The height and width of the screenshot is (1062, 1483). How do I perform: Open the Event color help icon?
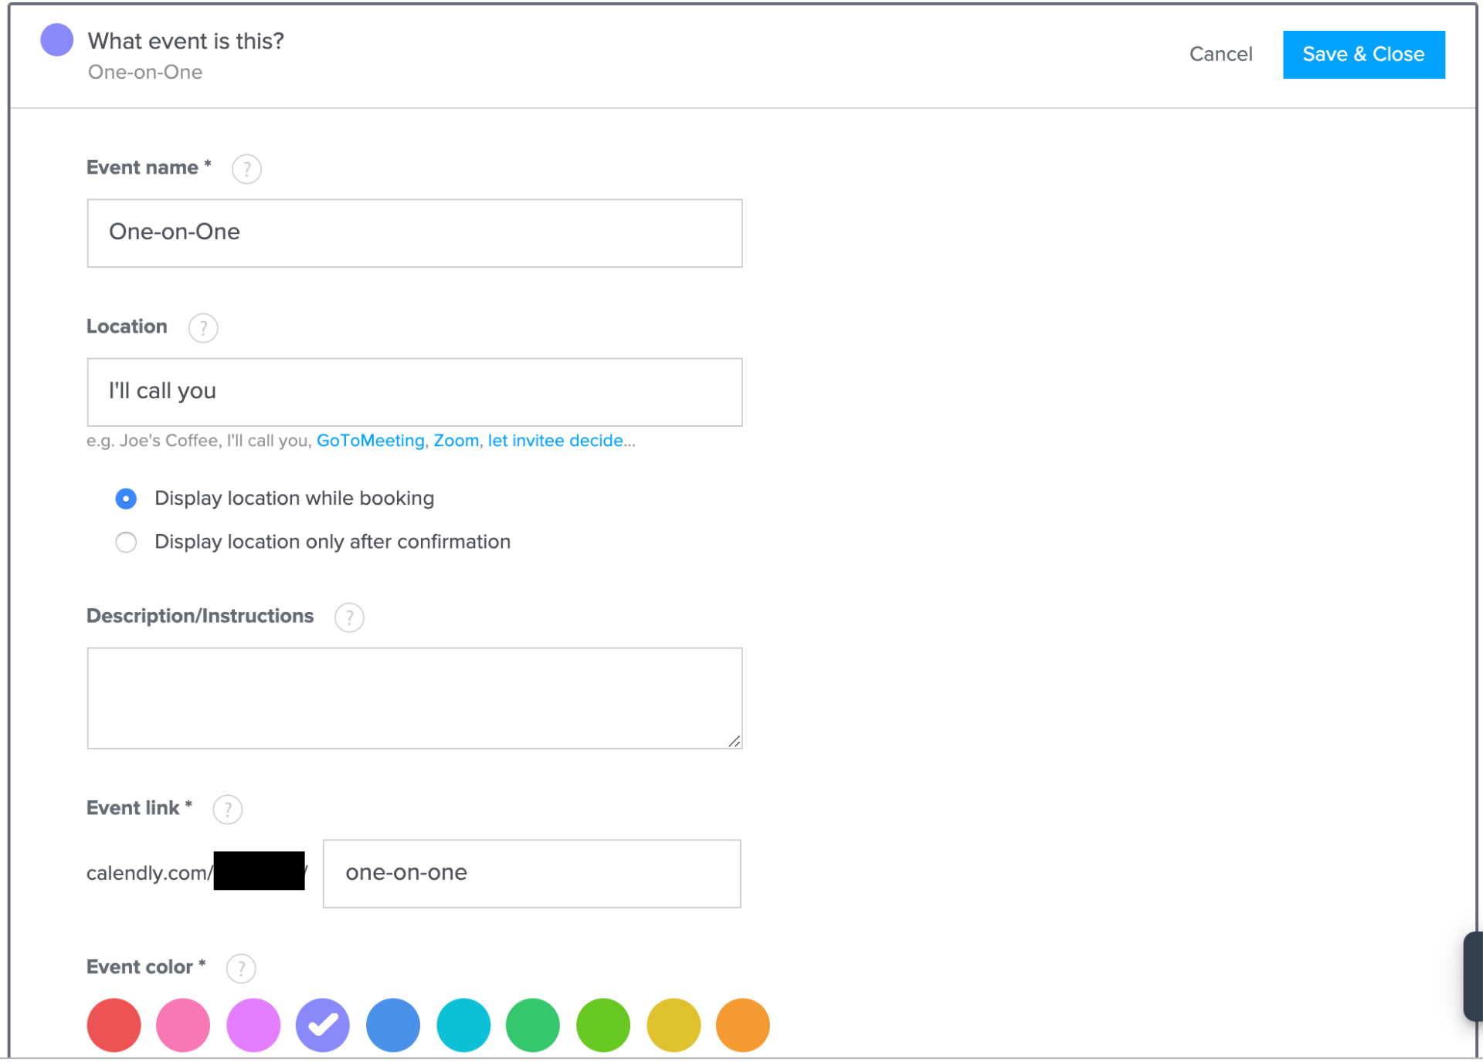pyautogui.click(x=240, y=968)
